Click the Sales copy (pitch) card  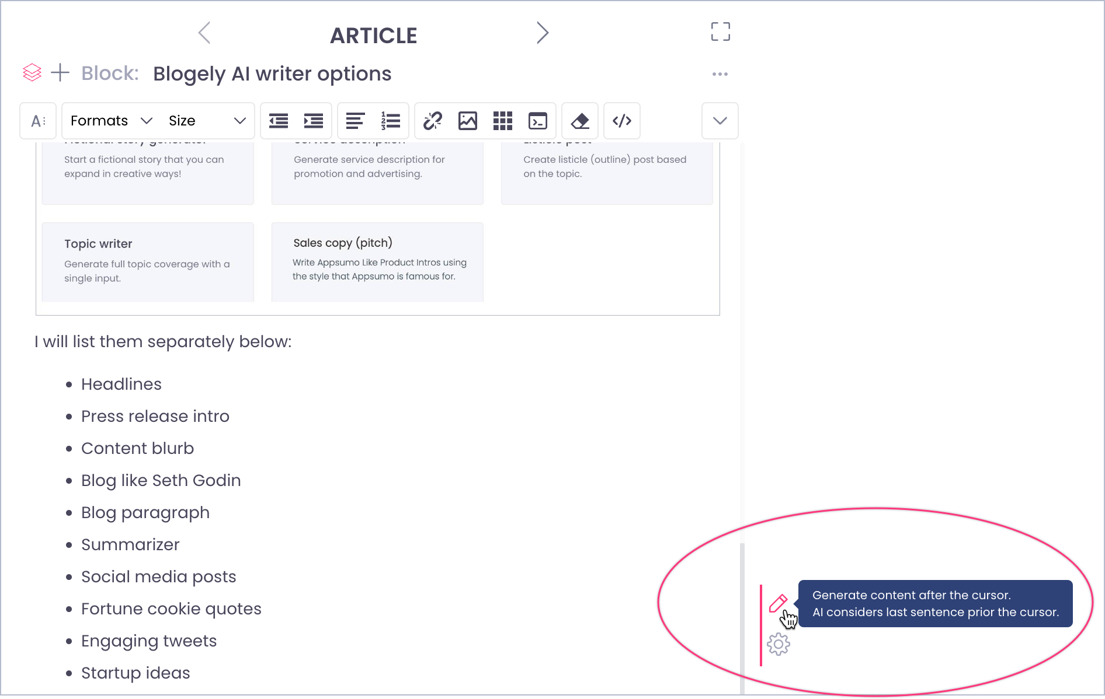[377, 261]
